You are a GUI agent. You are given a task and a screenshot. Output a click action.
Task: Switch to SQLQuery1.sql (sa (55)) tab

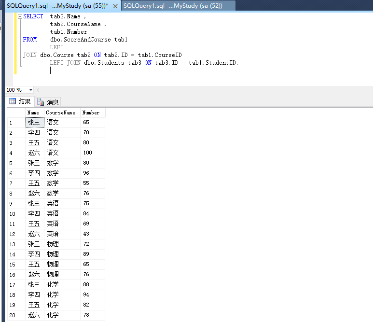(x=57, y=6)
